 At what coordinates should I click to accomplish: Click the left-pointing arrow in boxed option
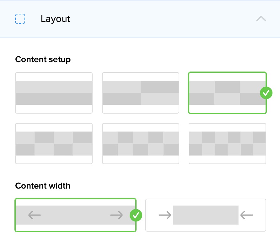pyautogui.click(x=246, y=215)
